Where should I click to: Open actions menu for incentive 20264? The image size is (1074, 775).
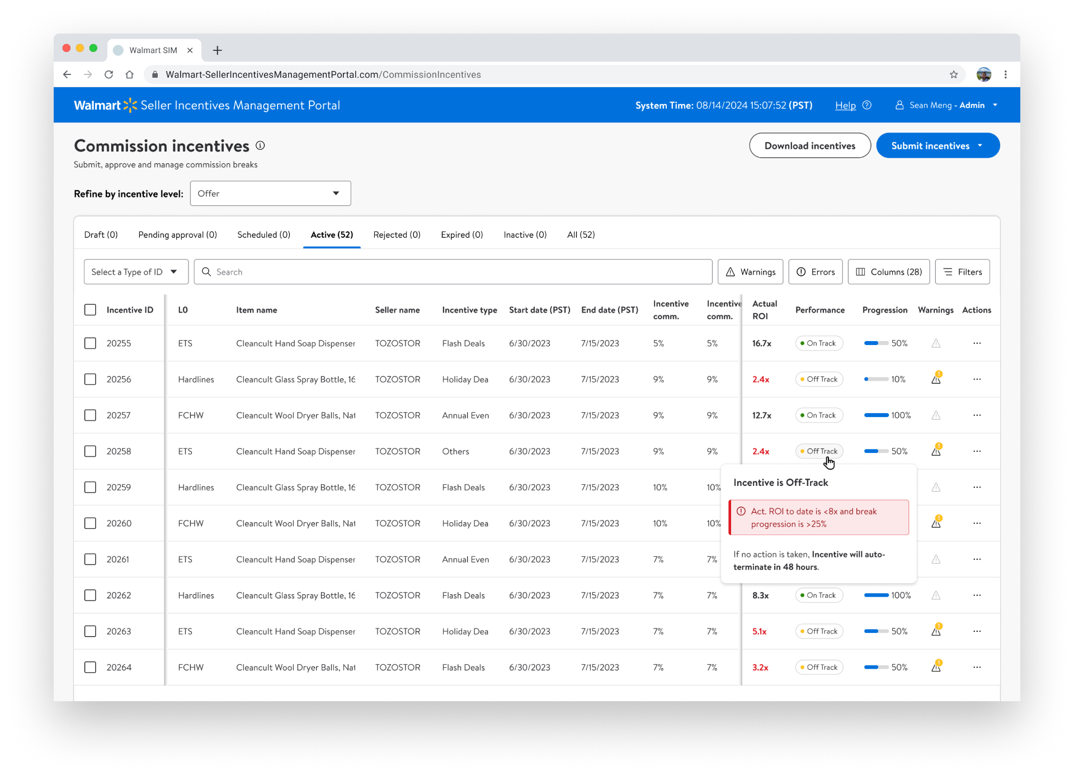pos(977,667)
